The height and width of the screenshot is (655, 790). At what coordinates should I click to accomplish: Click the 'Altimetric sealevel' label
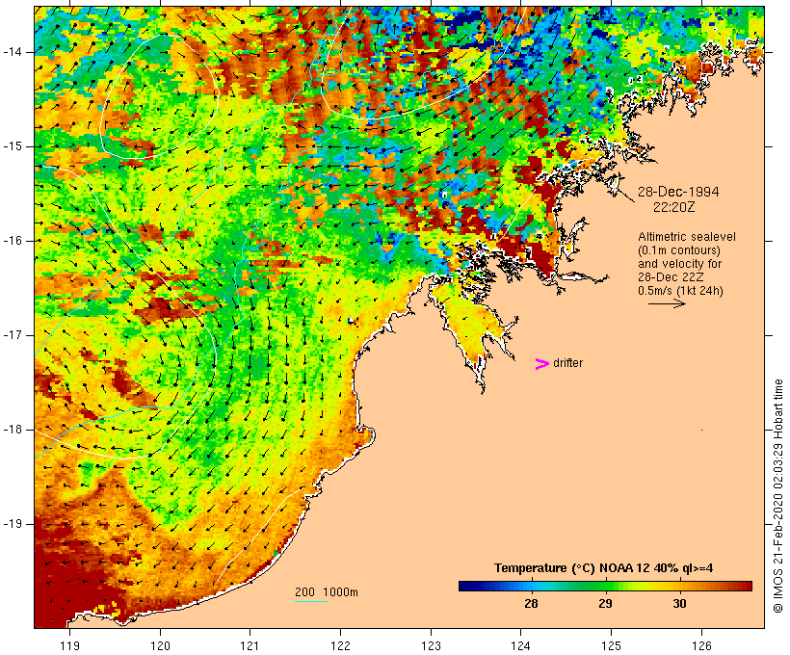[687, 237]
